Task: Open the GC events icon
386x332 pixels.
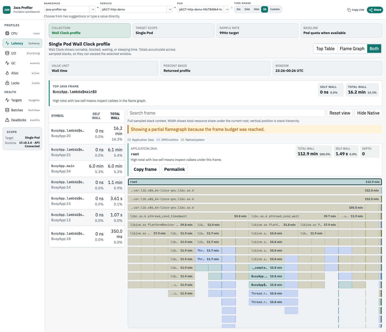Action: tap(7, 63)
